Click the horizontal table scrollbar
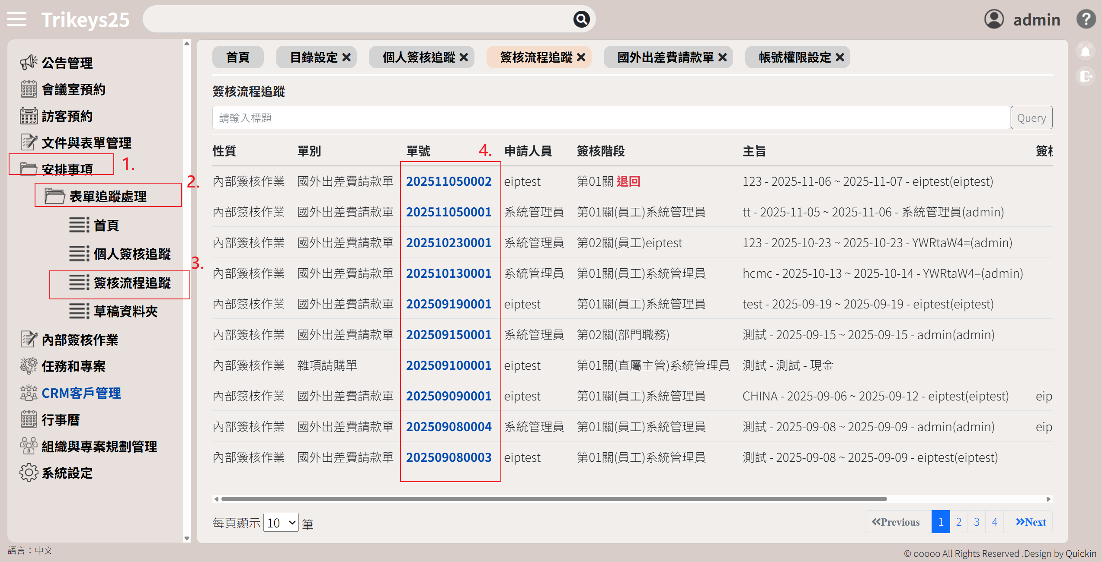 554,499
